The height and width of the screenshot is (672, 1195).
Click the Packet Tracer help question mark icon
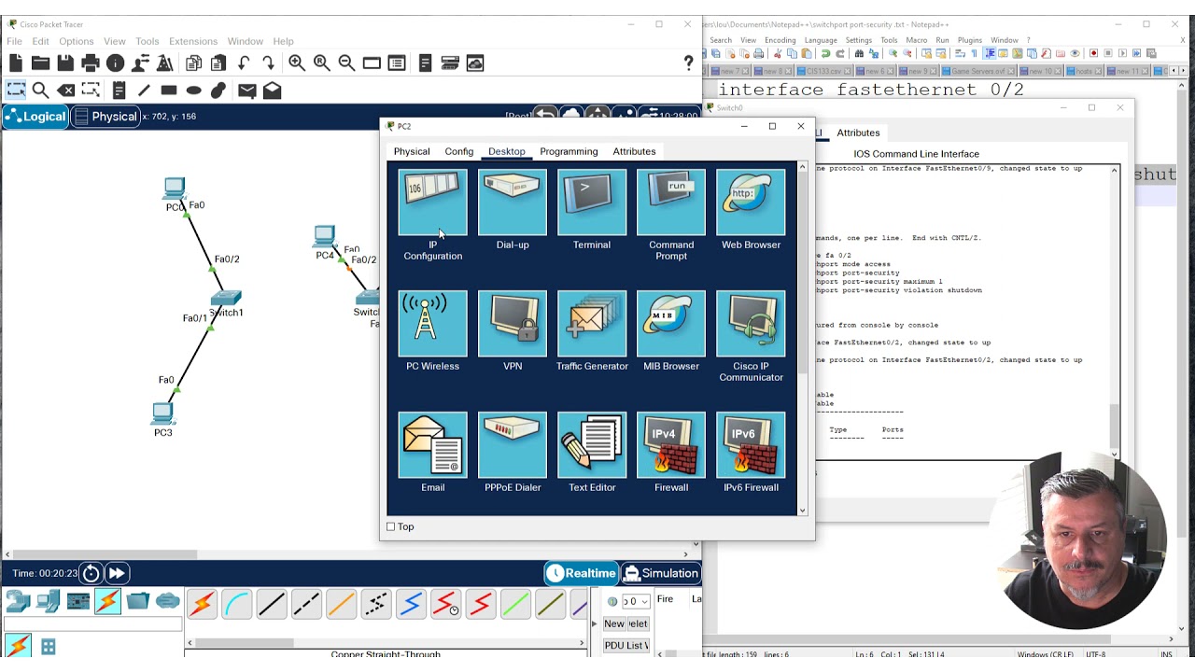(689, 63)
